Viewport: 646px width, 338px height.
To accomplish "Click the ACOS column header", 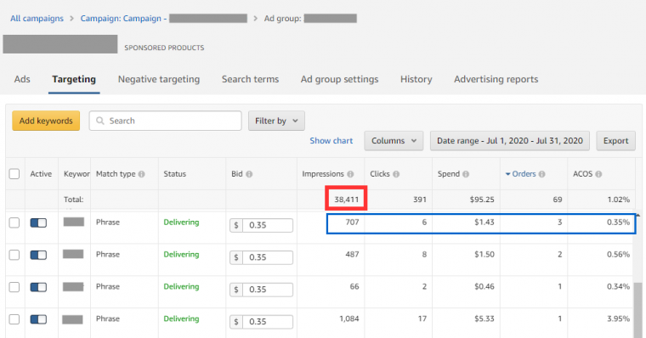I will pos(582,174).
